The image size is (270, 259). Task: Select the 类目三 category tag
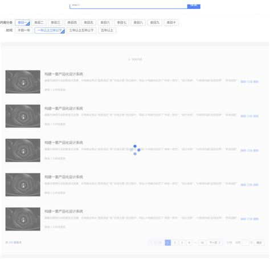tap(55, 23)
